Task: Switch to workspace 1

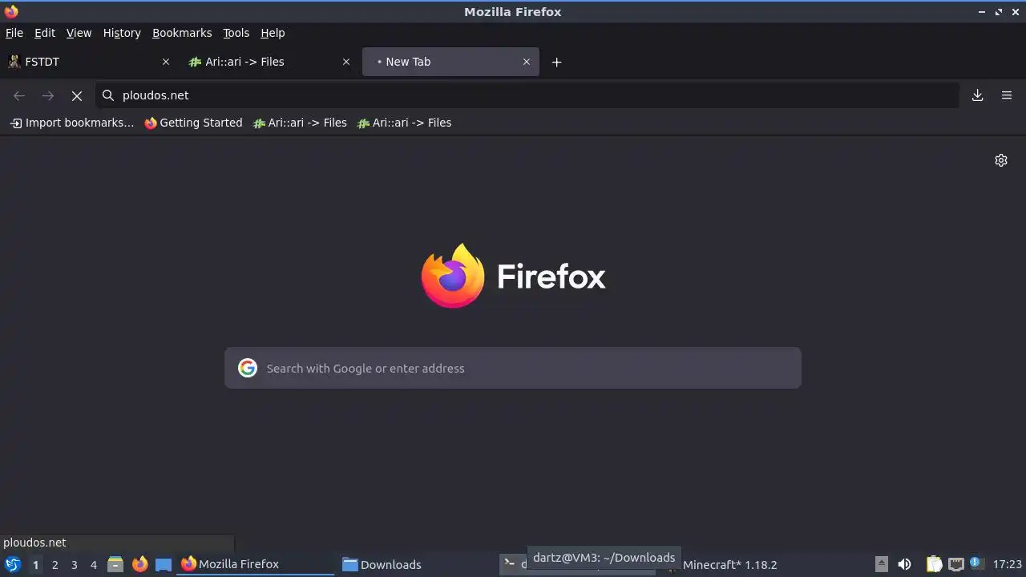Action: [35, 565]
